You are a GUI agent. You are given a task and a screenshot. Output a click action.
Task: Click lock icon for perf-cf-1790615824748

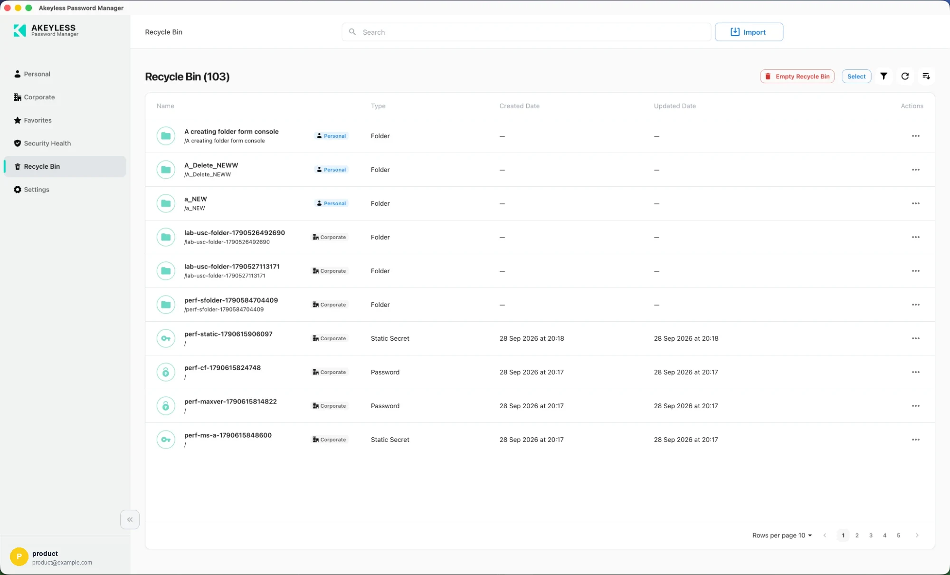166,372
